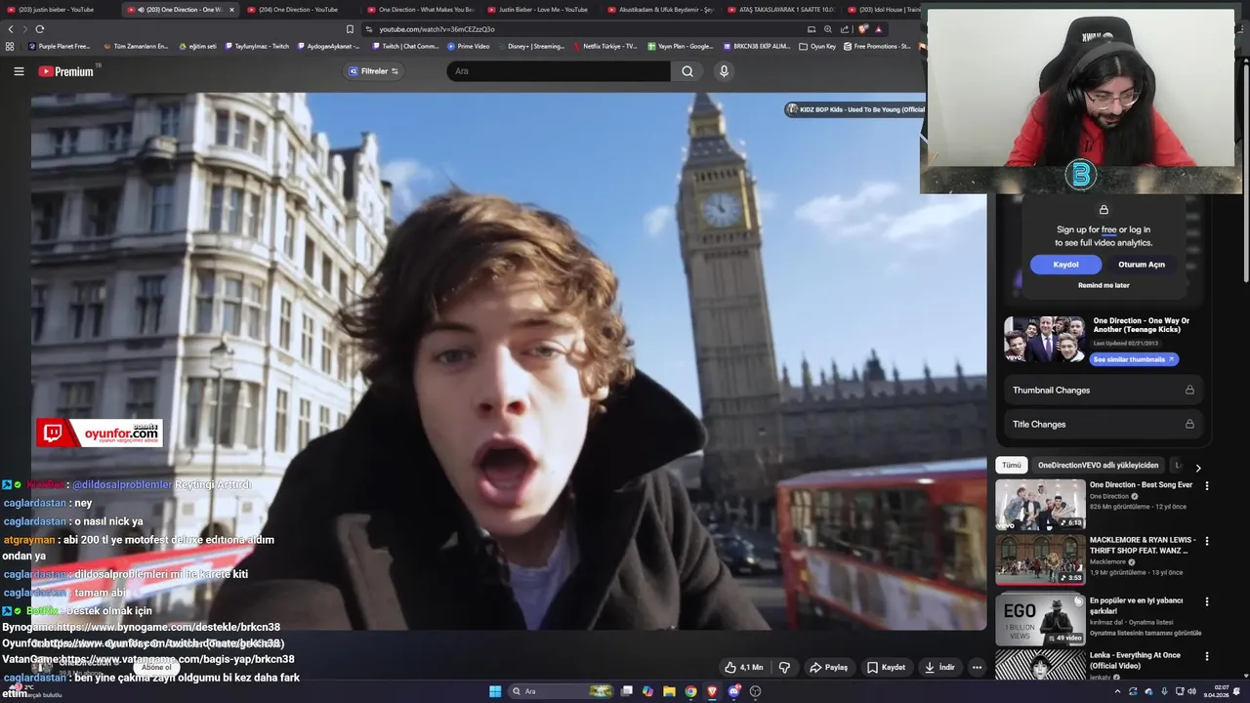Open 'En popüler ve en iyi yabancı şarkılar' playlist
The image size is (1250, 703).
[1040, 619]
